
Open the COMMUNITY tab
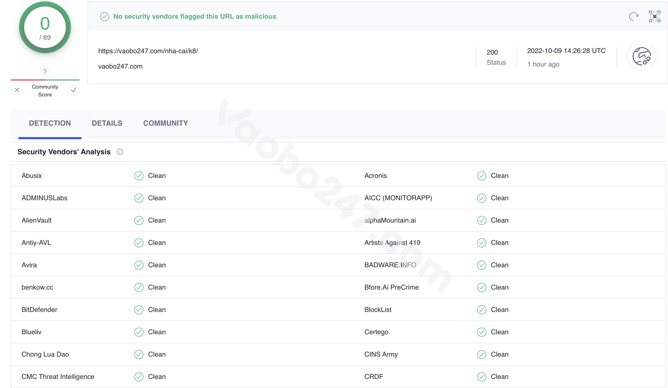point(166,123)
